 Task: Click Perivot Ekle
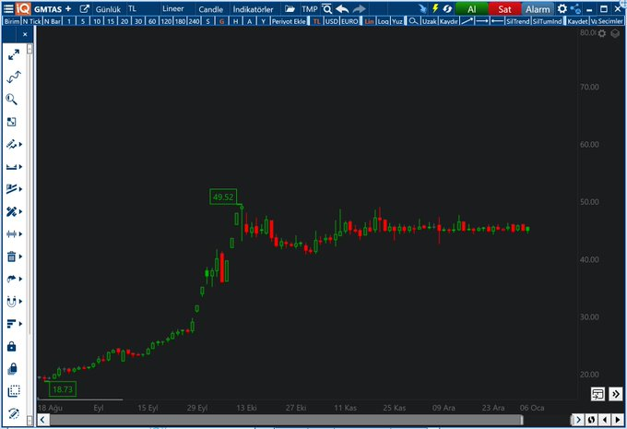point(289,21)
